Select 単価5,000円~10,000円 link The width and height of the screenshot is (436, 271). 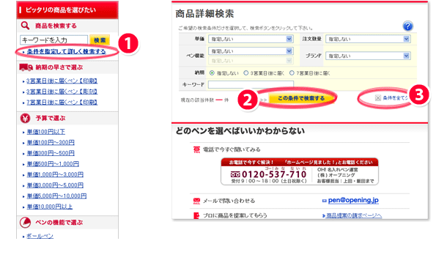point(56,196)
